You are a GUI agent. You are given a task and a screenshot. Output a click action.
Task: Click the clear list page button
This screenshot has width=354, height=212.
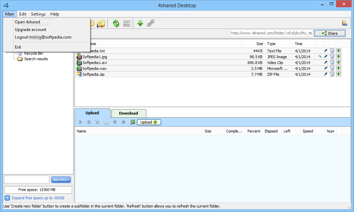point(106,122)
